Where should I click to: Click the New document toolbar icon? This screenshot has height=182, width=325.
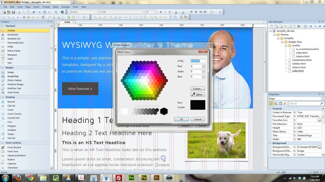[4, 12]
